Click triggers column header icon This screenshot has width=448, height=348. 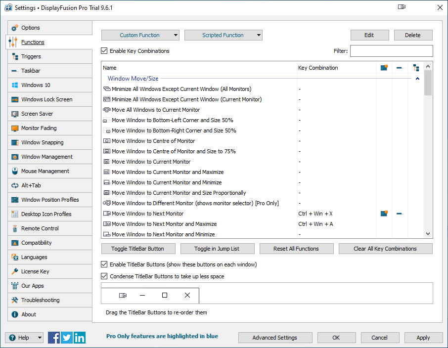[416, 68]
